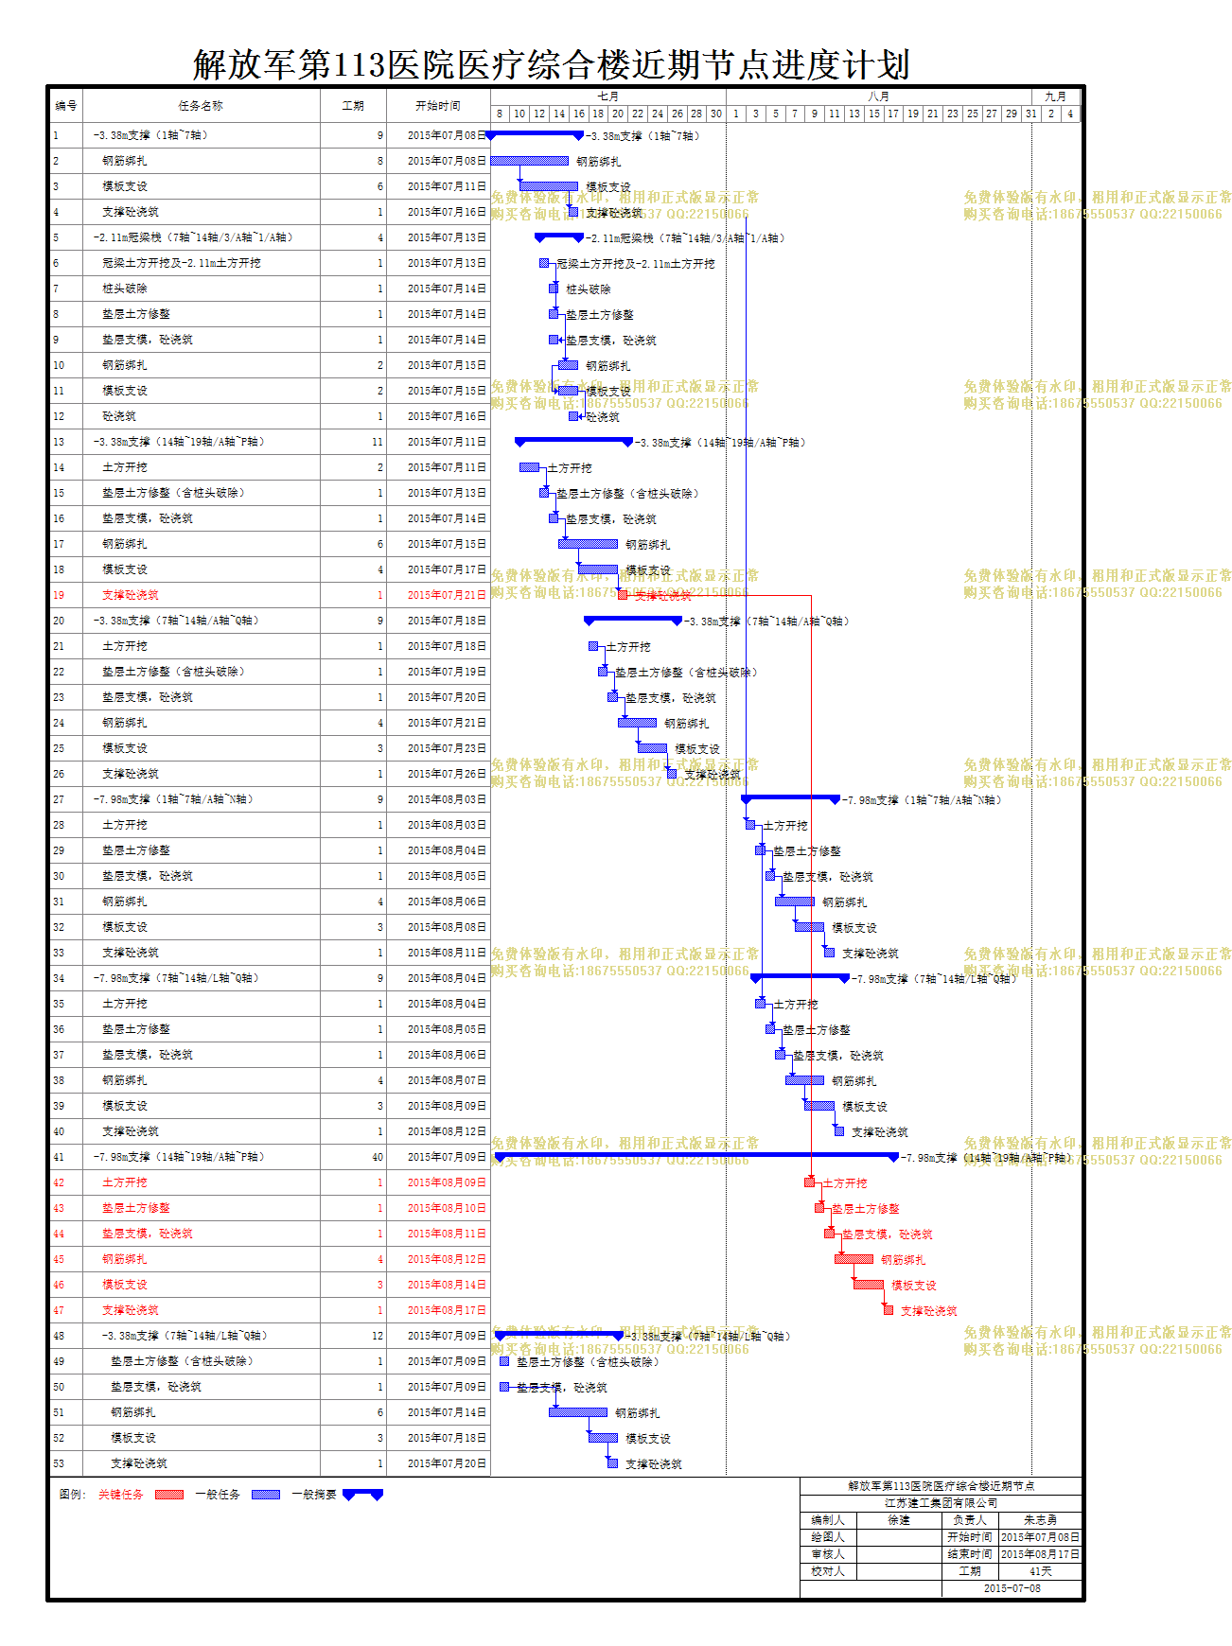The width and height of the screenshot is (1232, 1646).
Task: Click the 校对人 label in title block
Action: (x=828, y=1571)
